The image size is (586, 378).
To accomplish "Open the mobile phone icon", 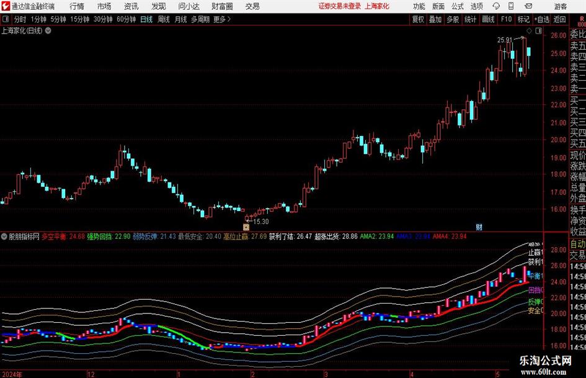I will [x=511, y=6].
